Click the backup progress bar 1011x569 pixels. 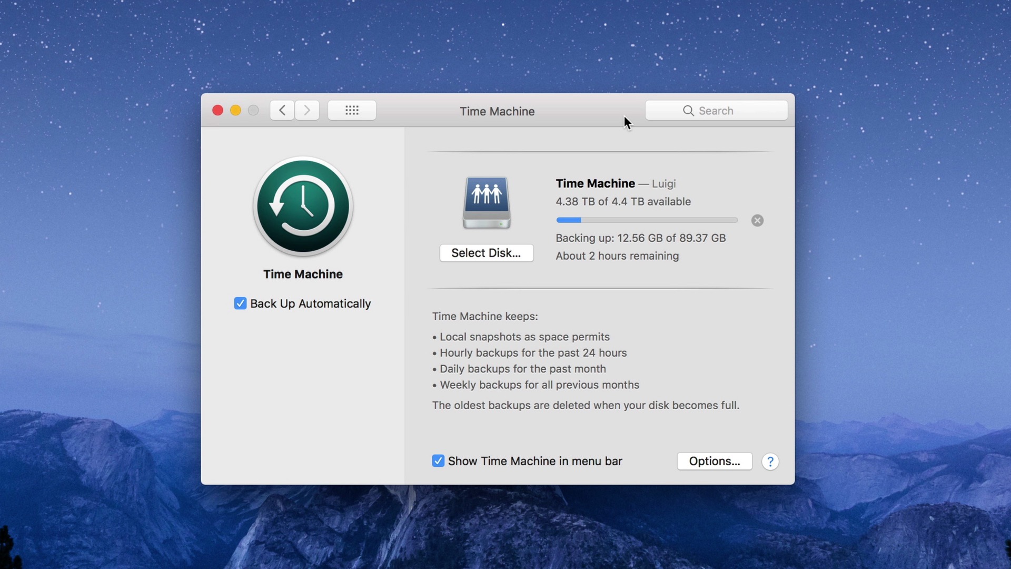(x=647, y=220)
